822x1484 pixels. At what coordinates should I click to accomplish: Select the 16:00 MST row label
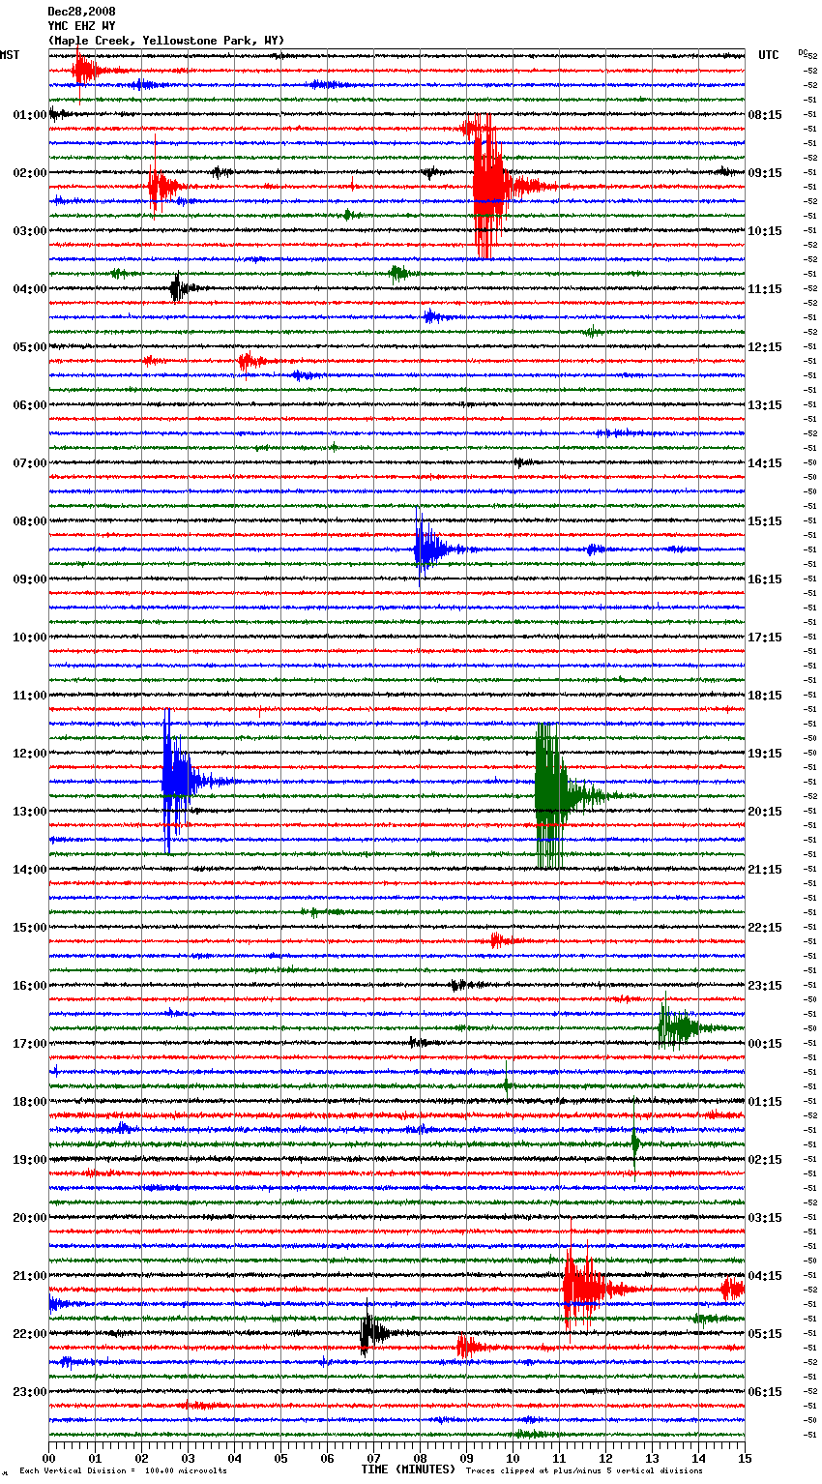click(29, 986)
